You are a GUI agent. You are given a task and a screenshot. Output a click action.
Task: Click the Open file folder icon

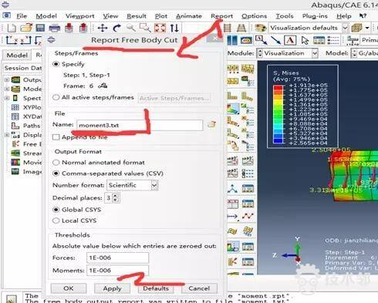pyautogui.click(x=26, y=28)
